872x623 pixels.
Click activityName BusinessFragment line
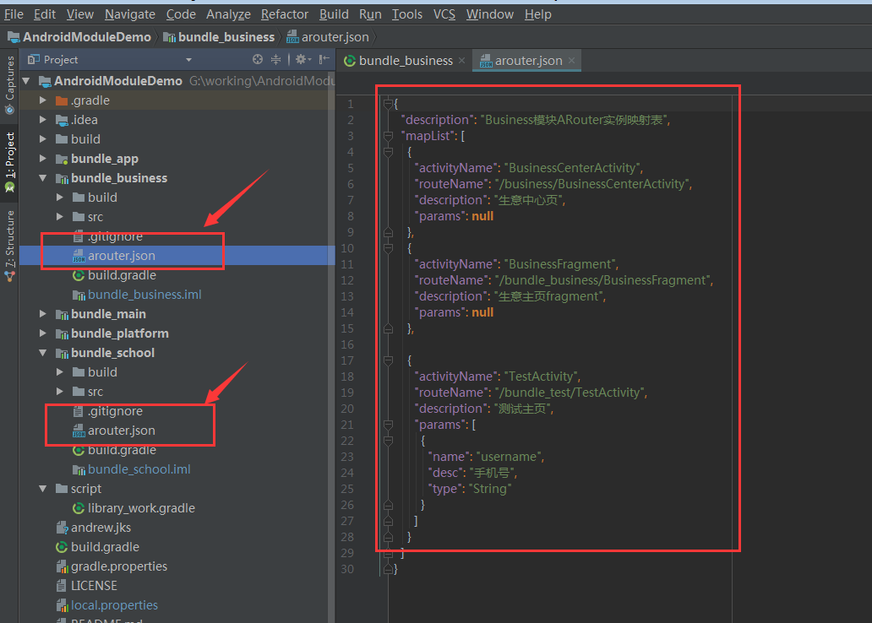pyautogui.click(x=517, y=264)
